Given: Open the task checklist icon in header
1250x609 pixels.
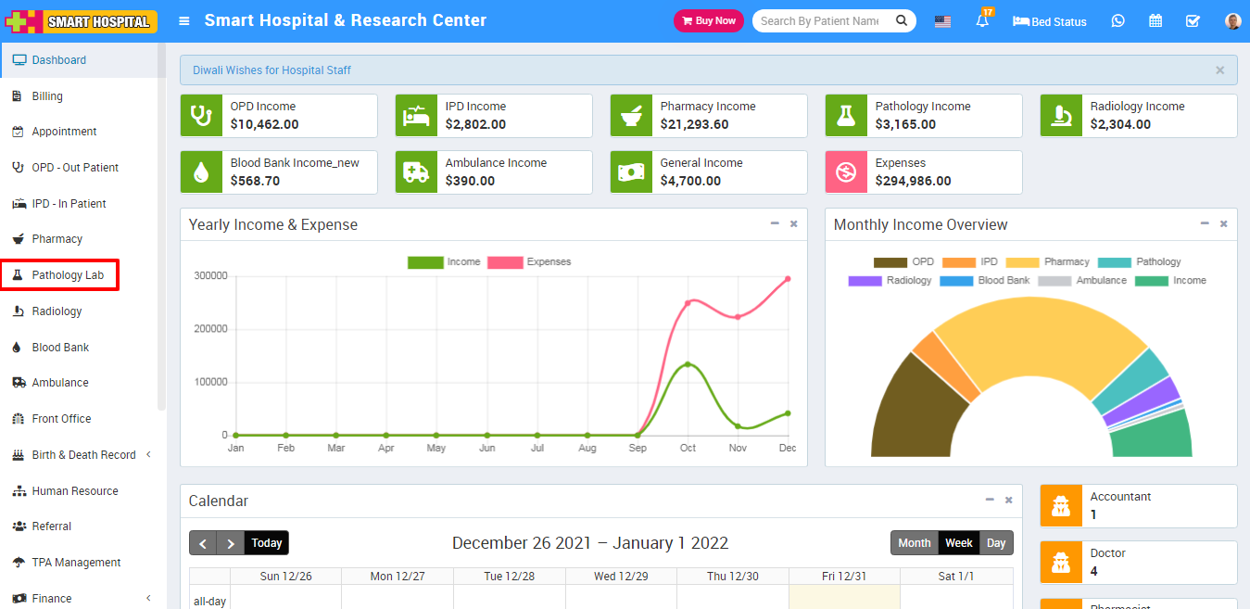Looking at the screenshot, I should (1193, 21).
